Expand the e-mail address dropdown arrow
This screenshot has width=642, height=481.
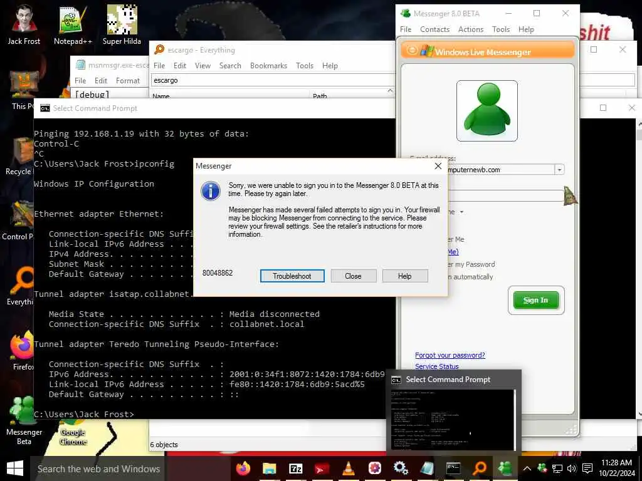pos(559,169)
